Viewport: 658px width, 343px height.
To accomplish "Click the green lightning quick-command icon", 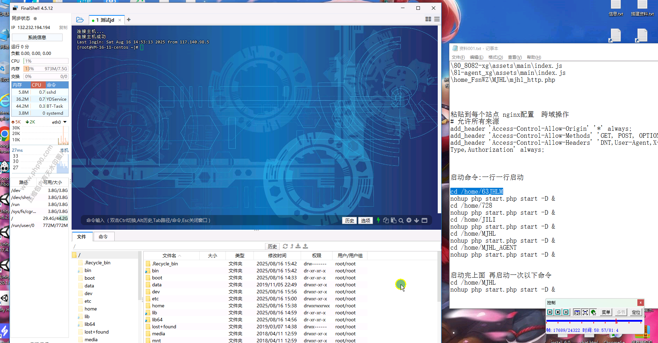I will coord(378,220).
